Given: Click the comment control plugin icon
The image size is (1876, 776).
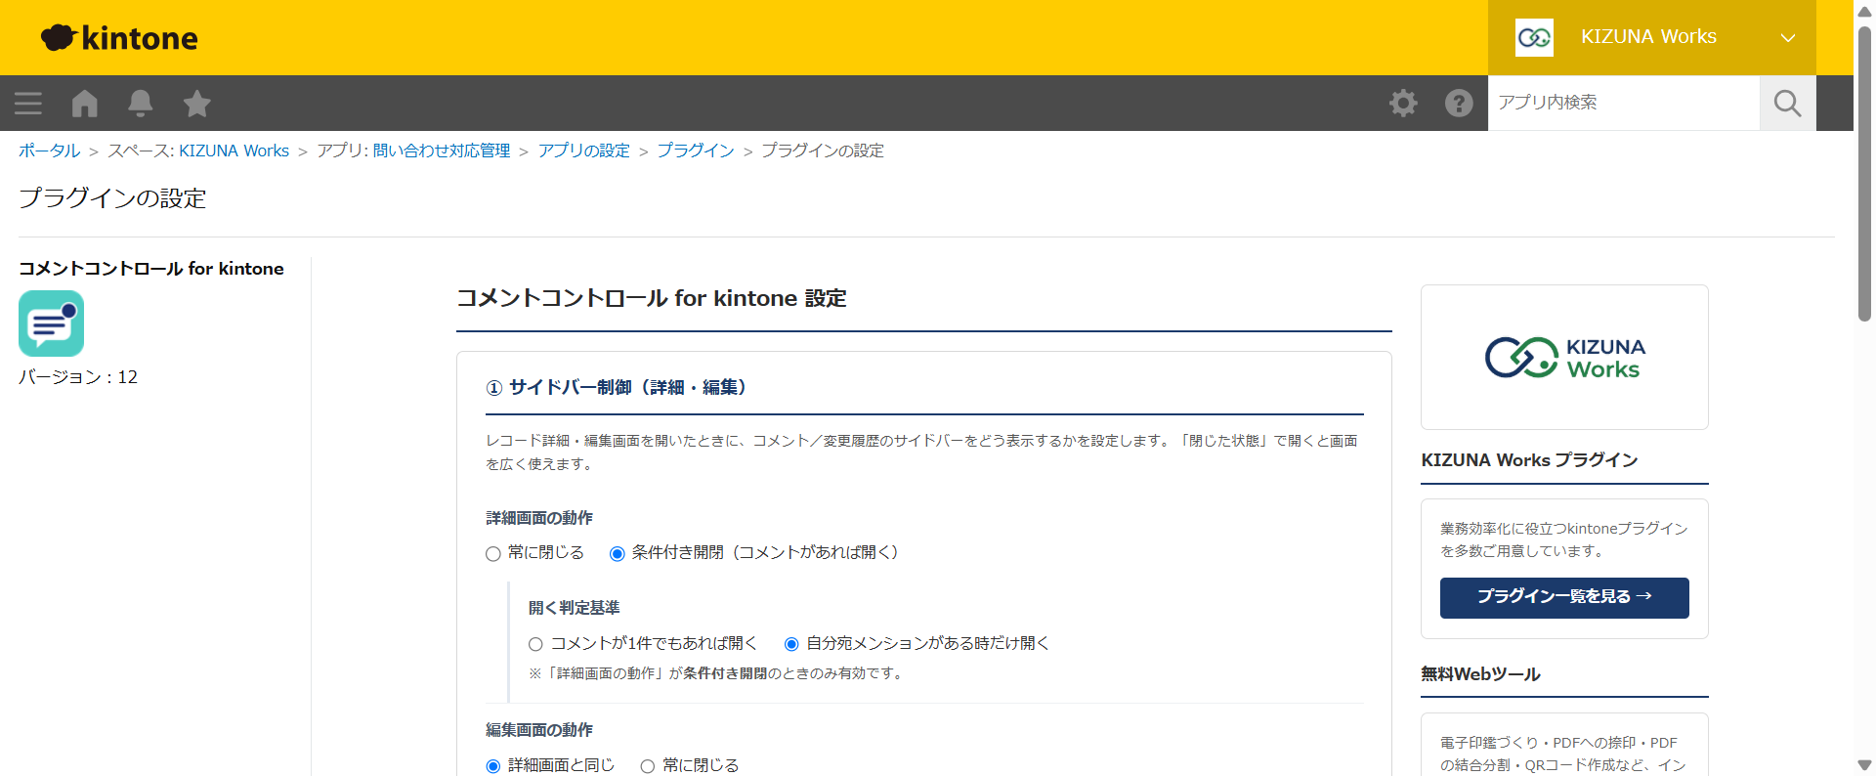Looking at the screenshot, I should 51,323.
